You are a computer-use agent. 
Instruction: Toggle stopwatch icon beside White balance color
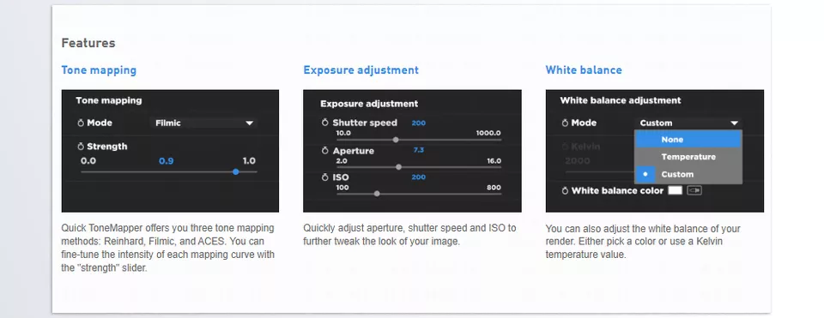point(566,191)
